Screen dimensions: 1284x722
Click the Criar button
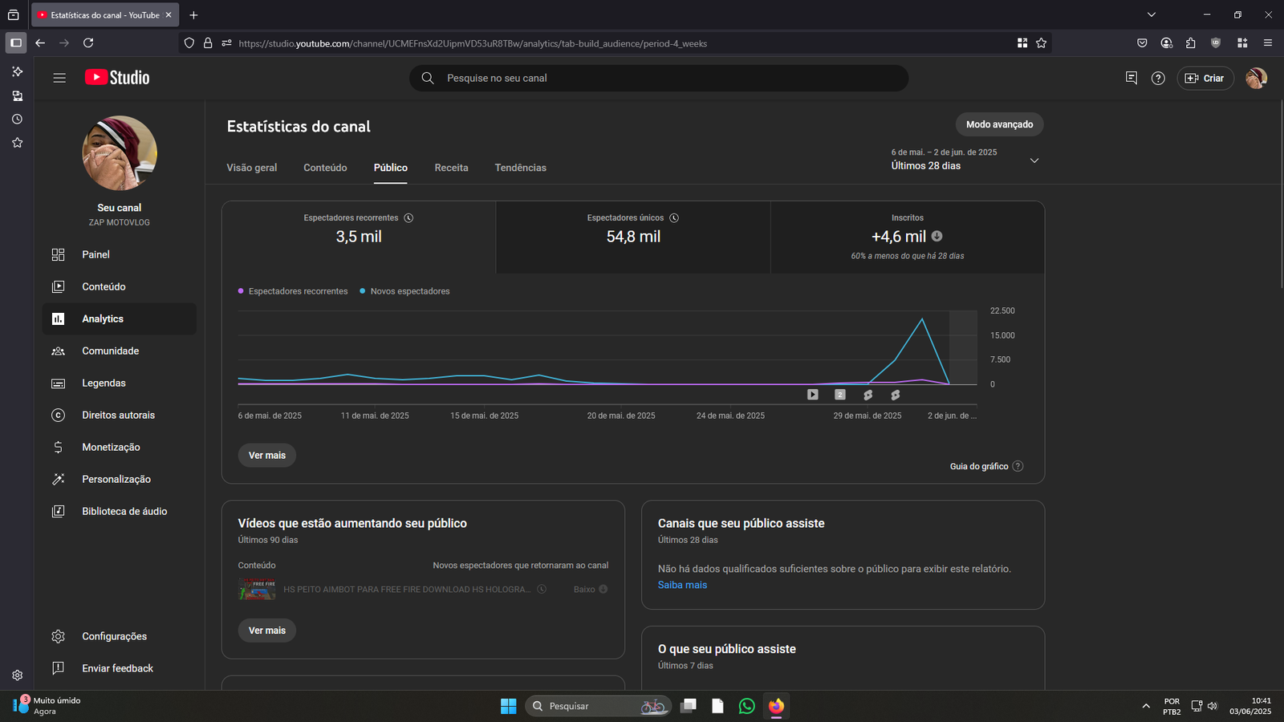pyautogui.click(x=1205, y=78)
